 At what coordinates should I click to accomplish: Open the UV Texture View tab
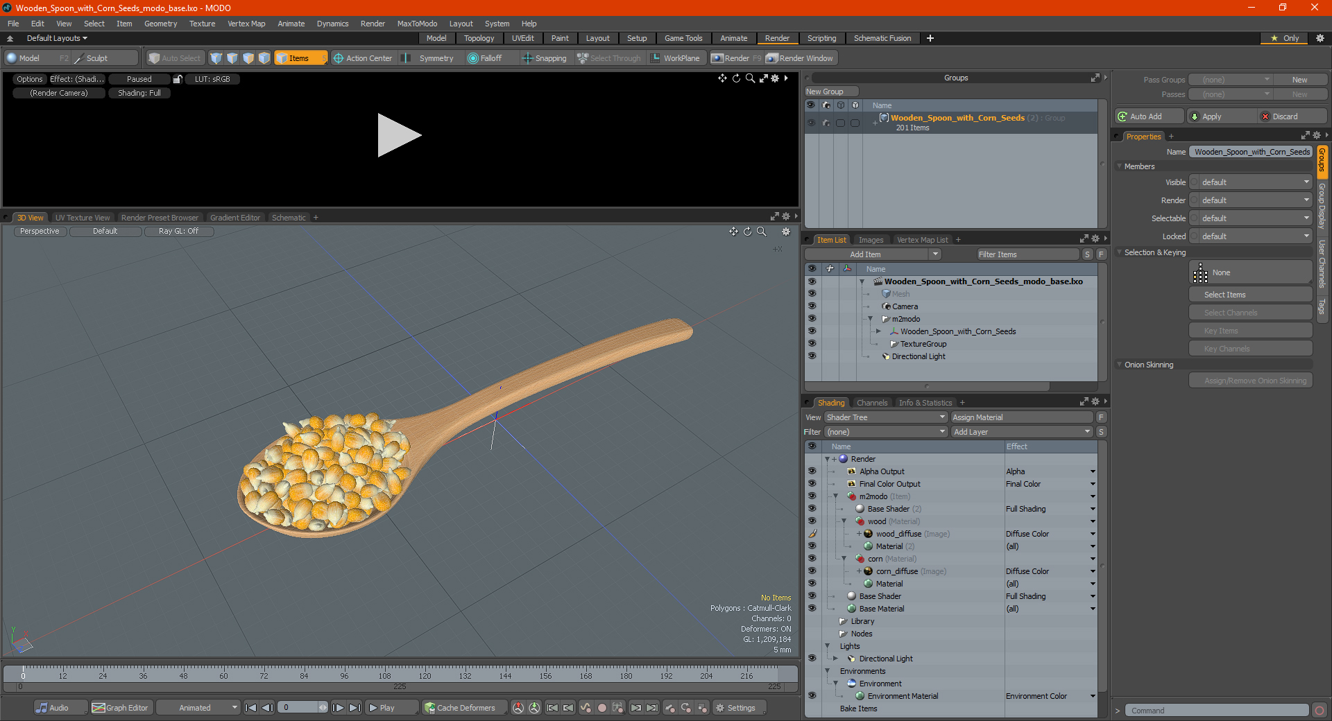tap(82, 218)
